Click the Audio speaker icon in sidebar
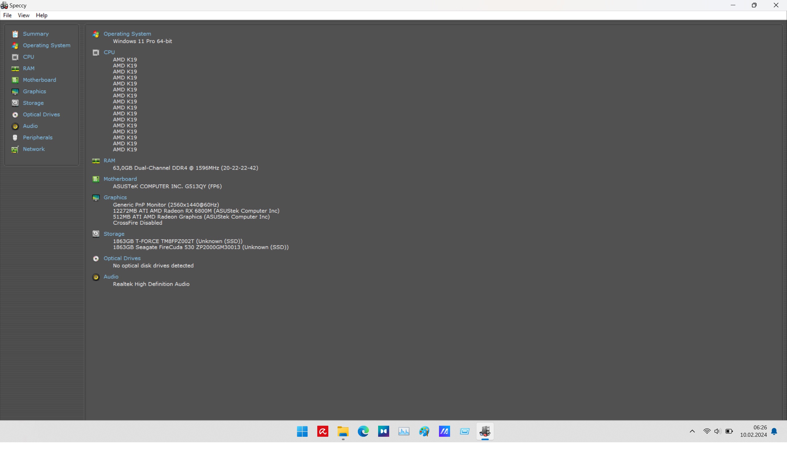Image resolution: width=787 pixels, height=473 pixels. pos(15,126)
